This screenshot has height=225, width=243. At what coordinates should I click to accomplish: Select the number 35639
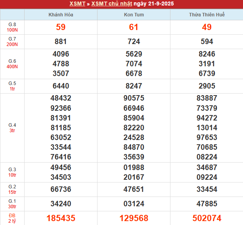[134, 157]
